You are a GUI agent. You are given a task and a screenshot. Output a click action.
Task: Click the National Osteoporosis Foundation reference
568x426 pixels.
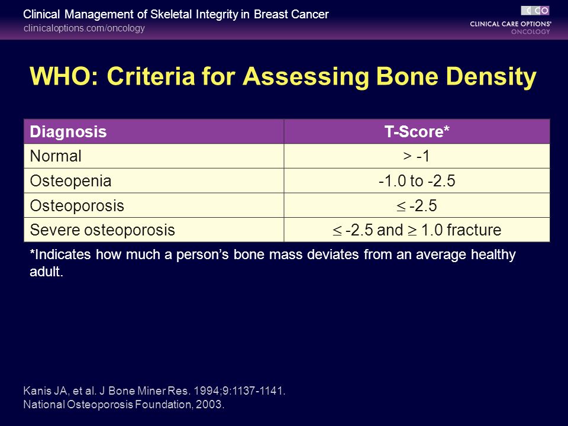[124, 404]
